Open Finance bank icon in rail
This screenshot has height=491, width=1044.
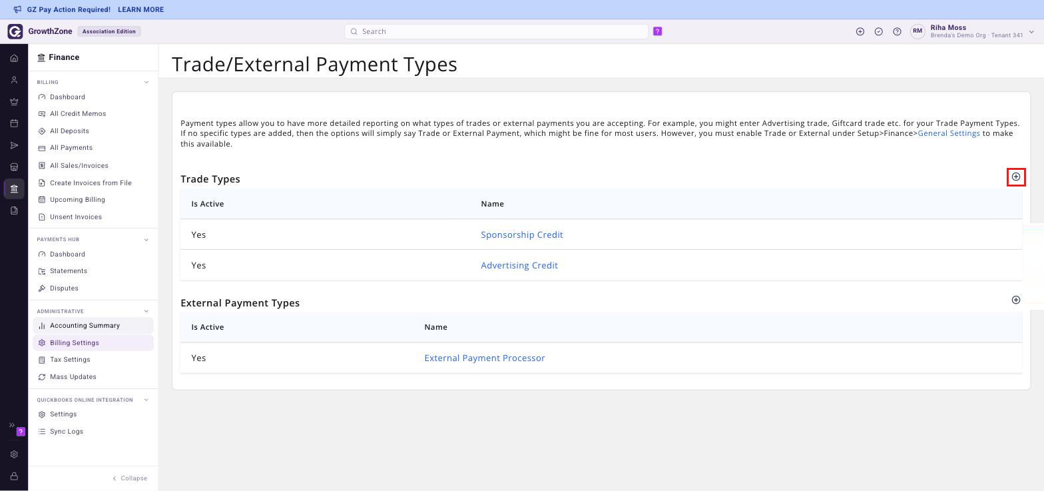coord(14,189)
